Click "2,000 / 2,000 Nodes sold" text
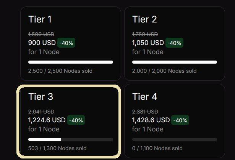Screen dimensions: 235x160 pyautogui.click(x=164, y=71)
